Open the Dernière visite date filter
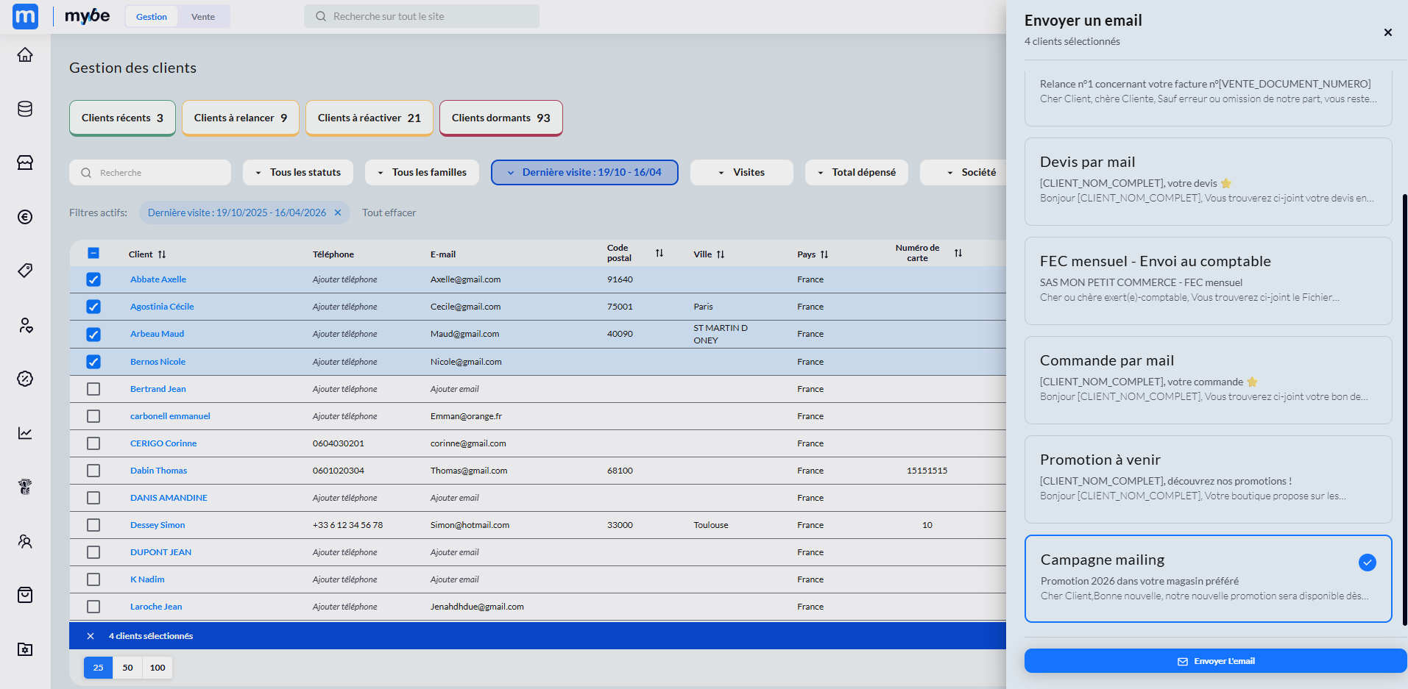Viewport: 1408px width, 689px height. click(584, 172)
